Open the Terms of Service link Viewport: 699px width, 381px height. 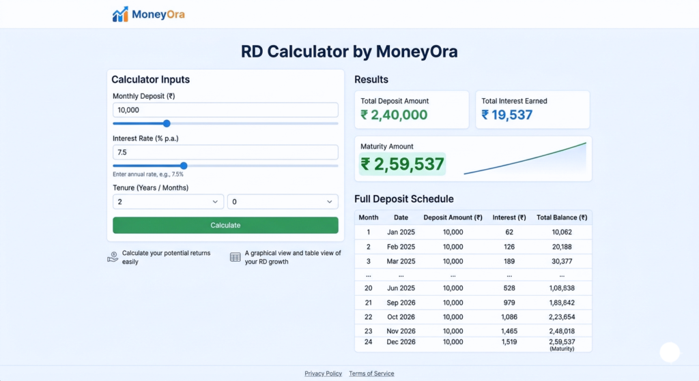point(371,374)
